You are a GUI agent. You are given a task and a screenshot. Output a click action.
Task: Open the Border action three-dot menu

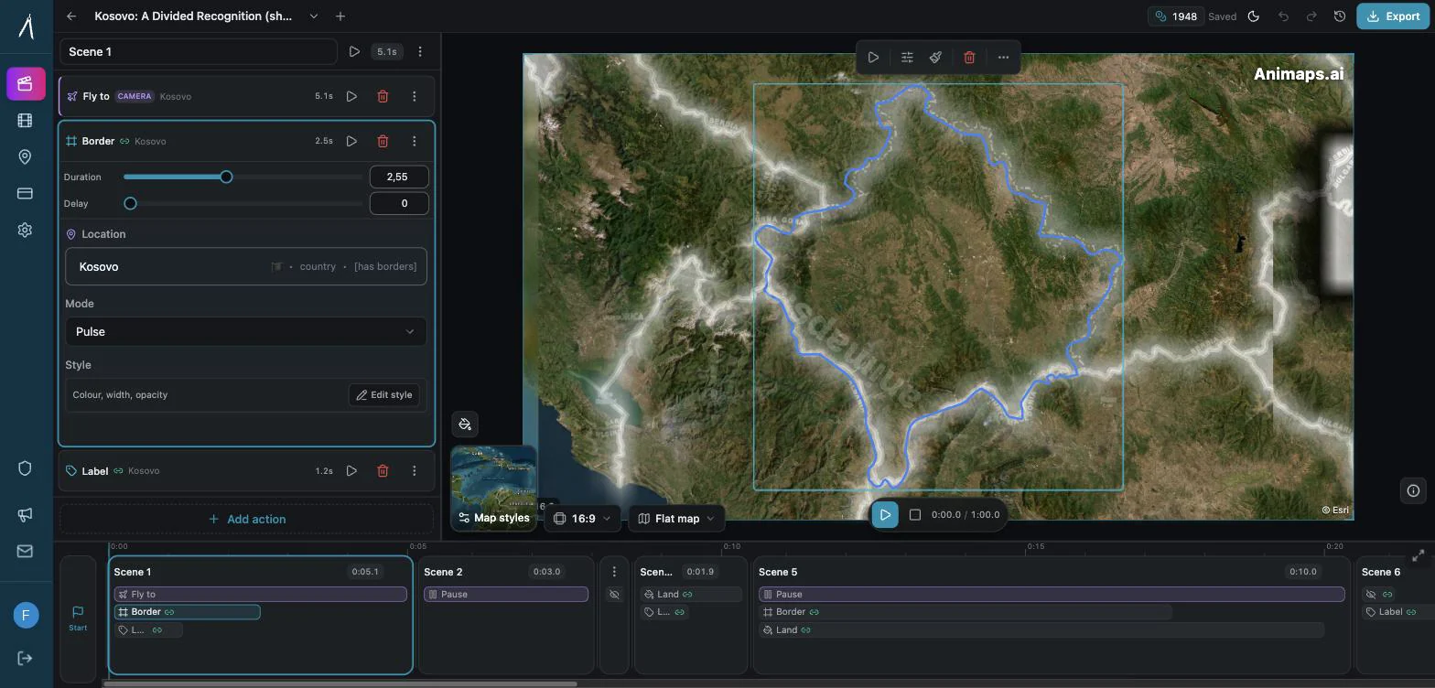[x=414, y=141]
